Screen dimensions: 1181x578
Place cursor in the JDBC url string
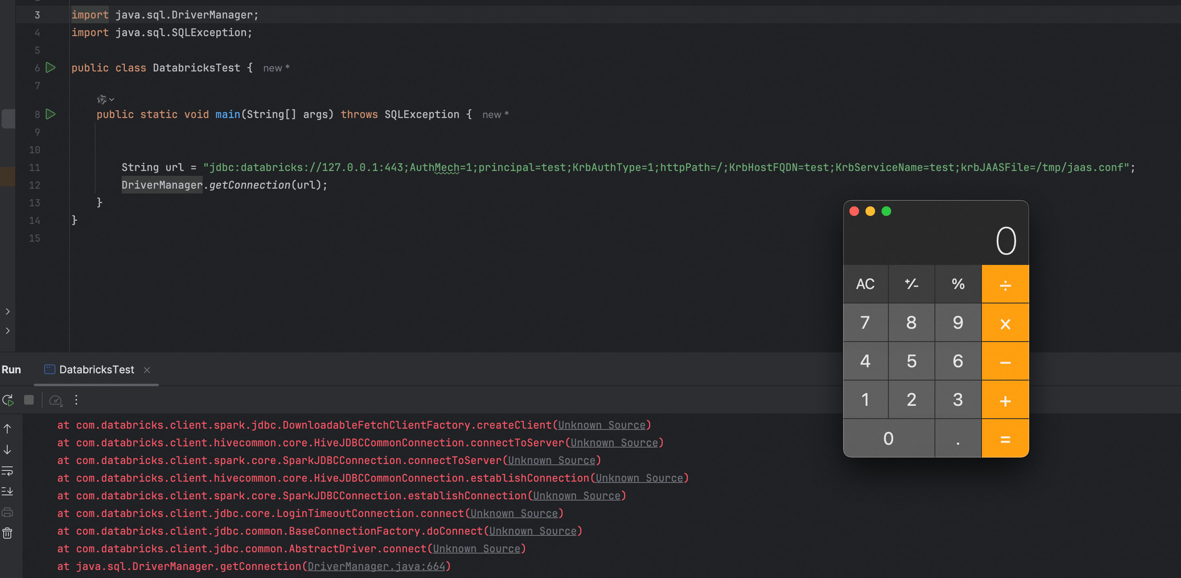(x=666, y=167)
